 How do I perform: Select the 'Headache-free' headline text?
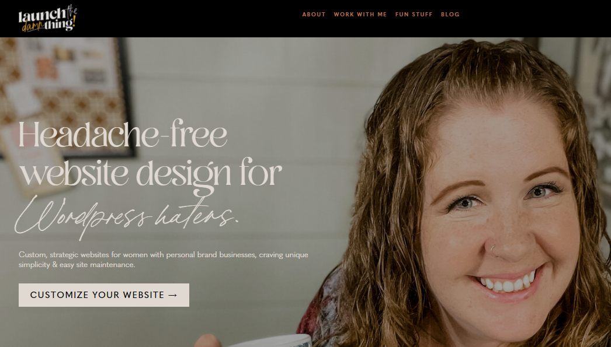point(123,134)
